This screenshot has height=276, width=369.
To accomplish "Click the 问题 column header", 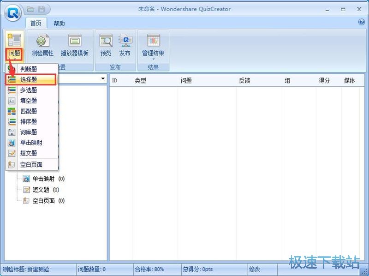I will (x=207, y=81).
